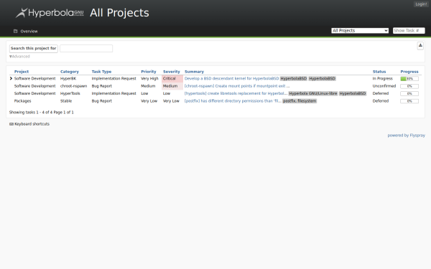The width and height of the screenshot is (431, 269).
Task: Click first HyperbolaBSD tag on kernel task
Action: tap(293, 78)
